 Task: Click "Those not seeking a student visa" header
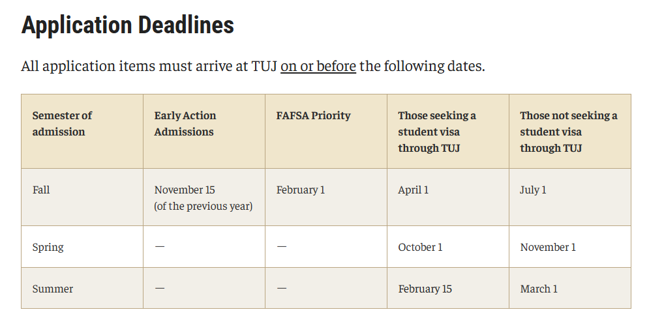click(x=568, y=132)
